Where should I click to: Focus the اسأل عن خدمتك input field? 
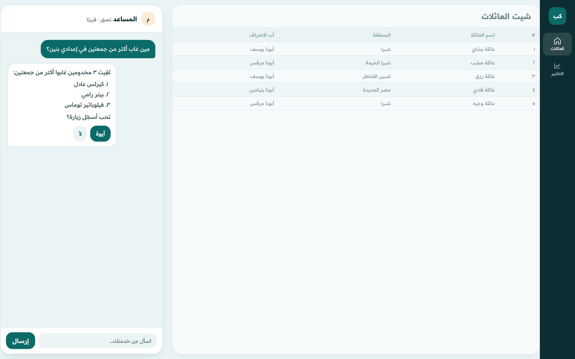click(x=98, y=341)
